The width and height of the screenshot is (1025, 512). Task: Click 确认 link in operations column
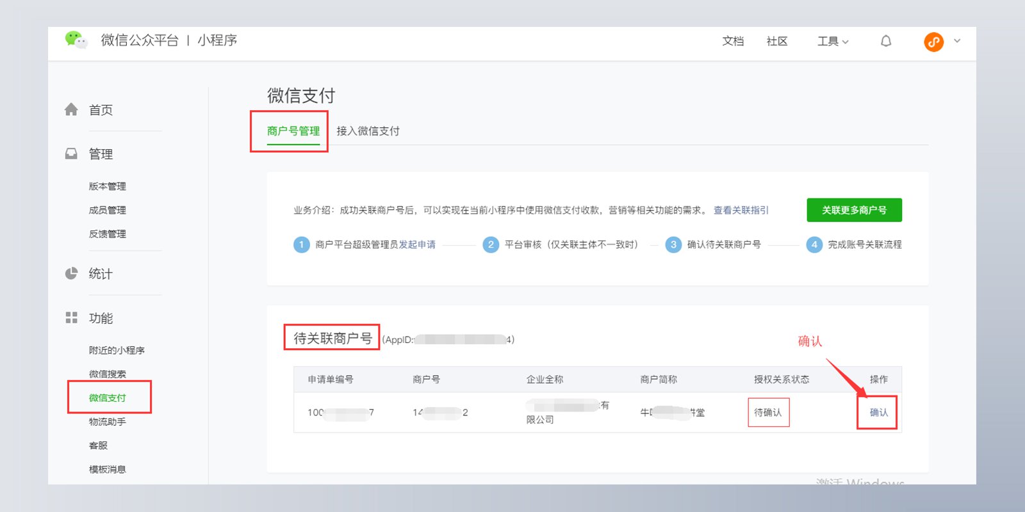click(x=879, y=412)
